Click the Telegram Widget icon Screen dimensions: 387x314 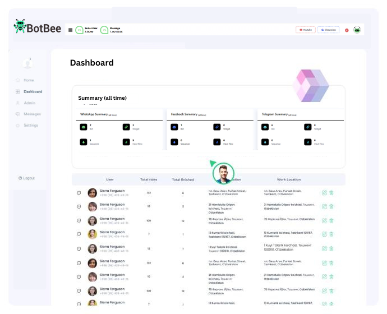pyautogui.click(x=307, y=127)
